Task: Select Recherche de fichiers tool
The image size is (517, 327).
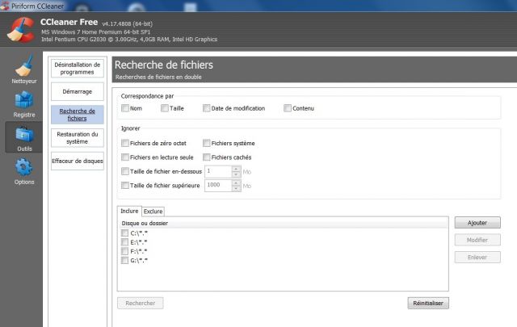Action: click(x=78, y=115)
